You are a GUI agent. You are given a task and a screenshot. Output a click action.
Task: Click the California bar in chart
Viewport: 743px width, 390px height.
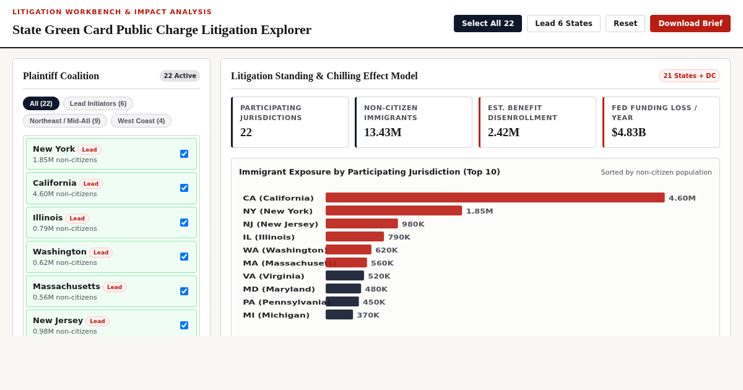[x=495, y=197]
